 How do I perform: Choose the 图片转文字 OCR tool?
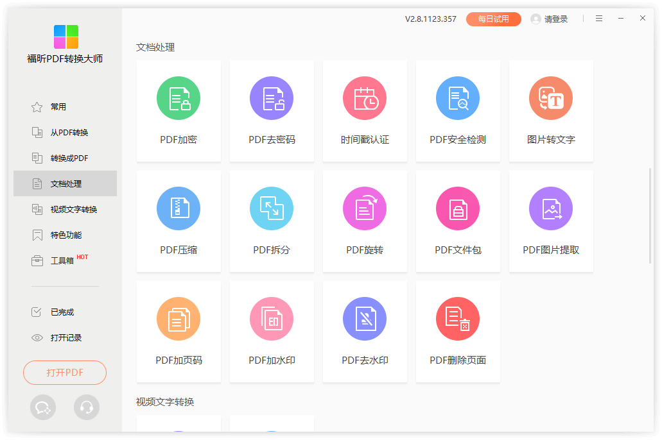tap(551, 99)
